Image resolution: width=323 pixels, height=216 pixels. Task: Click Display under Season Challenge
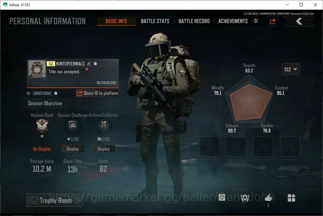[x=73, y=149]
